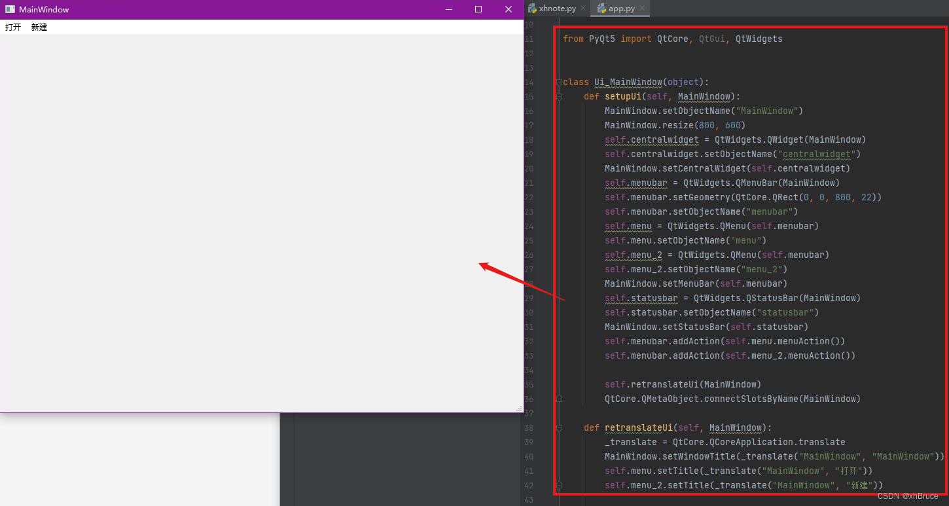Click the fold end marker at menu_2.setTitle line
949x506 pixels.
pyautogui.click(x=559, y=485)
